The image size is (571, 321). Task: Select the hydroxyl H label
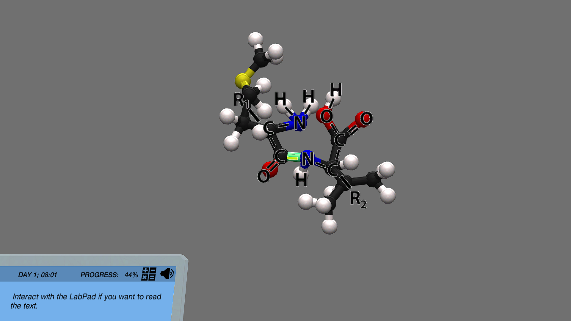click(x=336, y=89)
